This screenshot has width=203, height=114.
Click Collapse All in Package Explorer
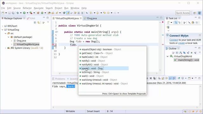[35, 22]
